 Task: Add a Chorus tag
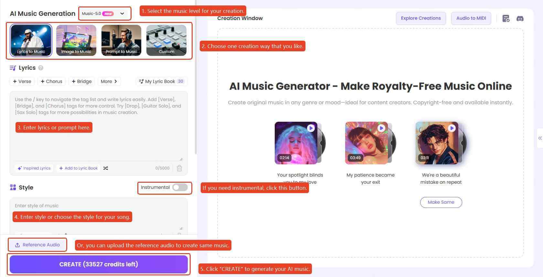click(51, 81)
